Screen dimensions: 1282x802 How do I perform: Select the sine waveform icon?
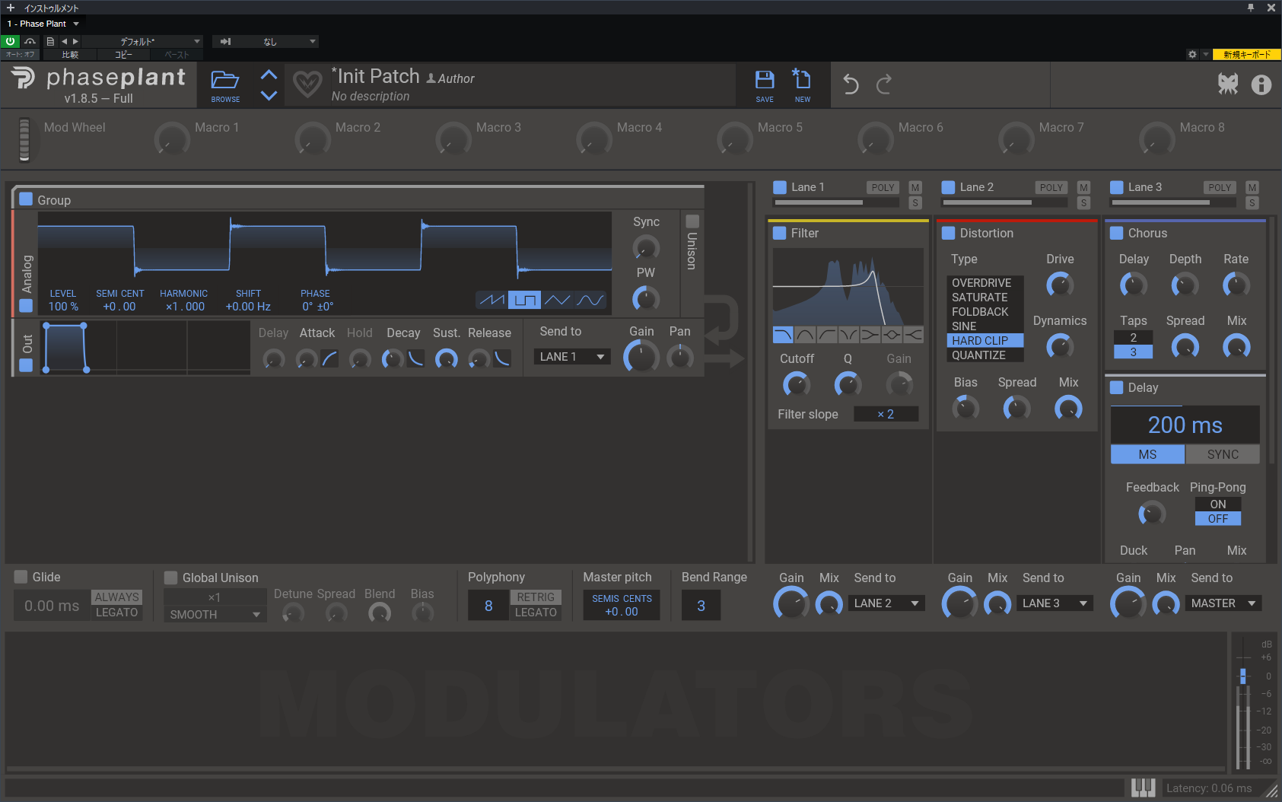[590, 300]
